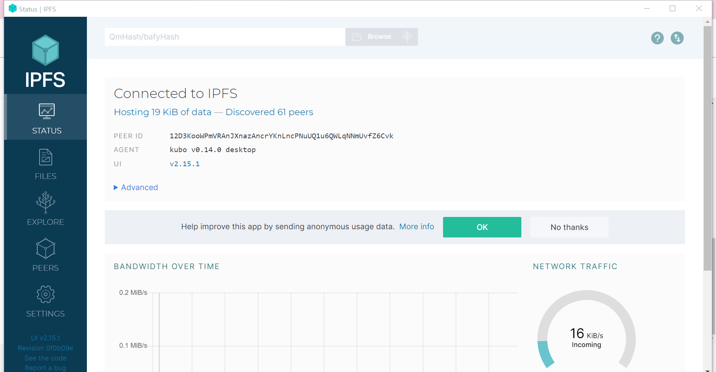Screen dimensions: 716x372
Task: Click the Hosting 19 KiB of data link
Action: pyautogui.click(x=163, y=112)
